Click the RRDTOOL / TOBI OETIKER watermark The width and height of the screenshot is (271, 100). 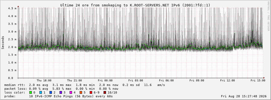[x=268, y=16]
